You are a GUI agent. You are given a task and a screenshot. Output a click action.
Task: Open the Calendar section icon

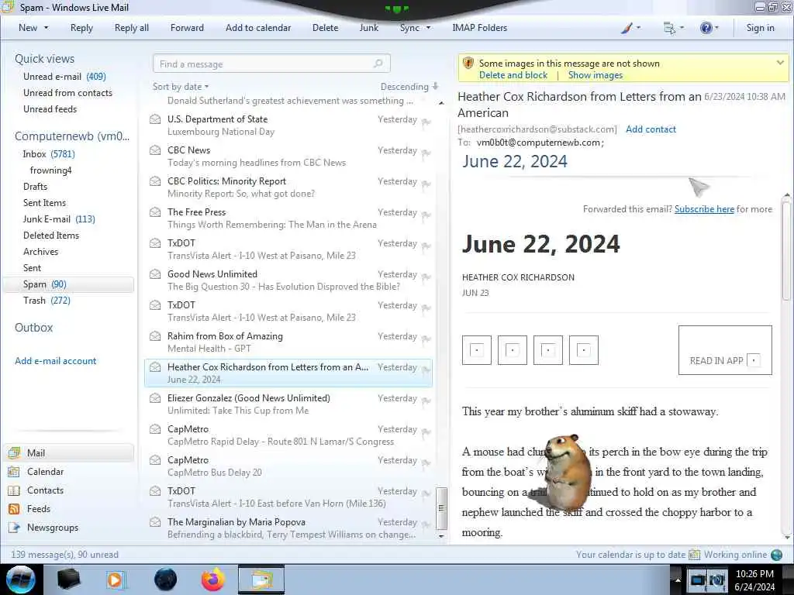click(14, 472)
